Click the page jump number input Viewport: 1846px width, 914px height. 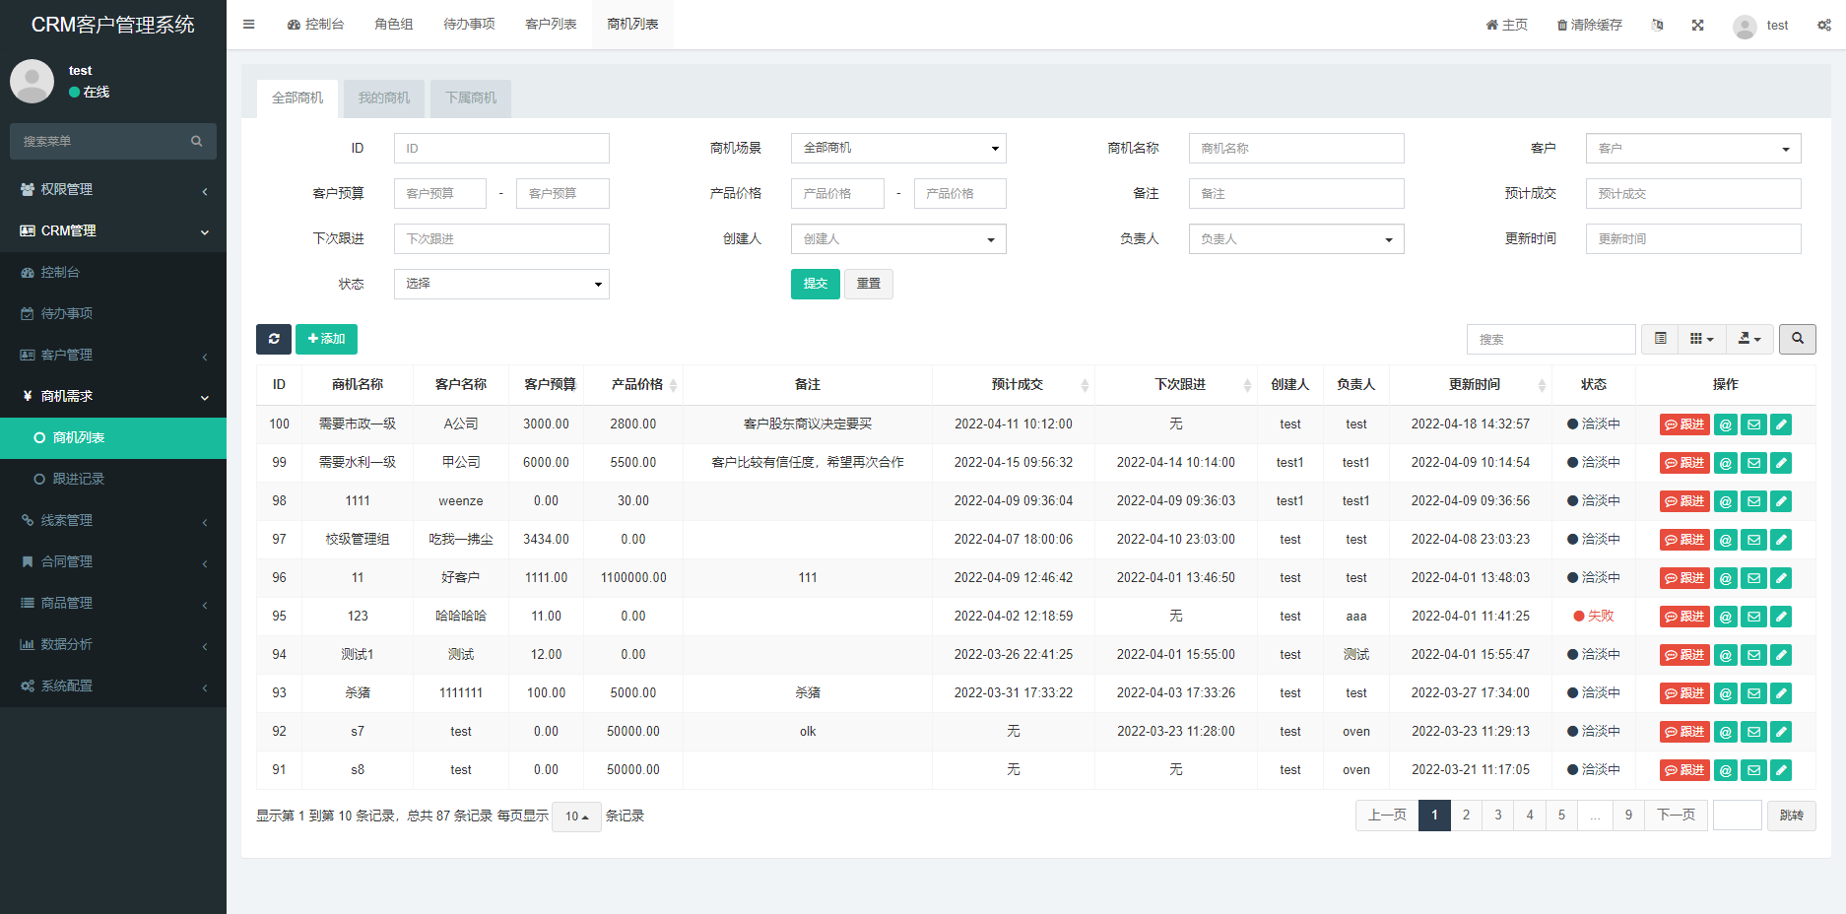click(1738, 816)
